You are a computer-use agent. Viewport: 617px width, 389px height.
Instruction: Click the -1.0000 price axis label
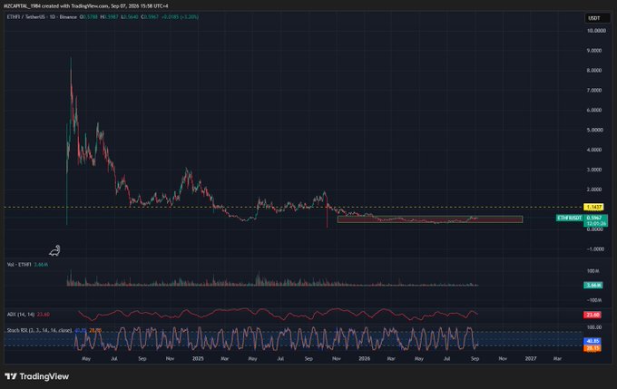[x=595, y=249]
